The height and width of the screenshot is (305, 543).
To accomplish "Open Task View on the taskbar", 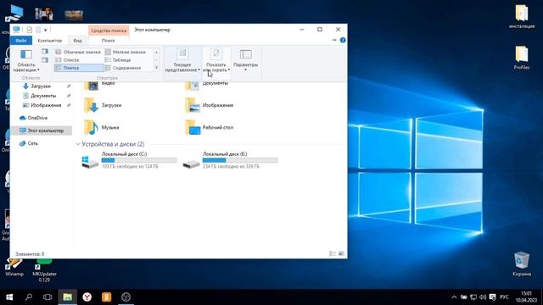I will (48, 297).
